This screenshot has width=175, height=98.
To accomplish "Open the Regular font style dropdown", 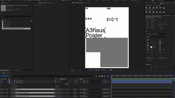I will [156, 37].
